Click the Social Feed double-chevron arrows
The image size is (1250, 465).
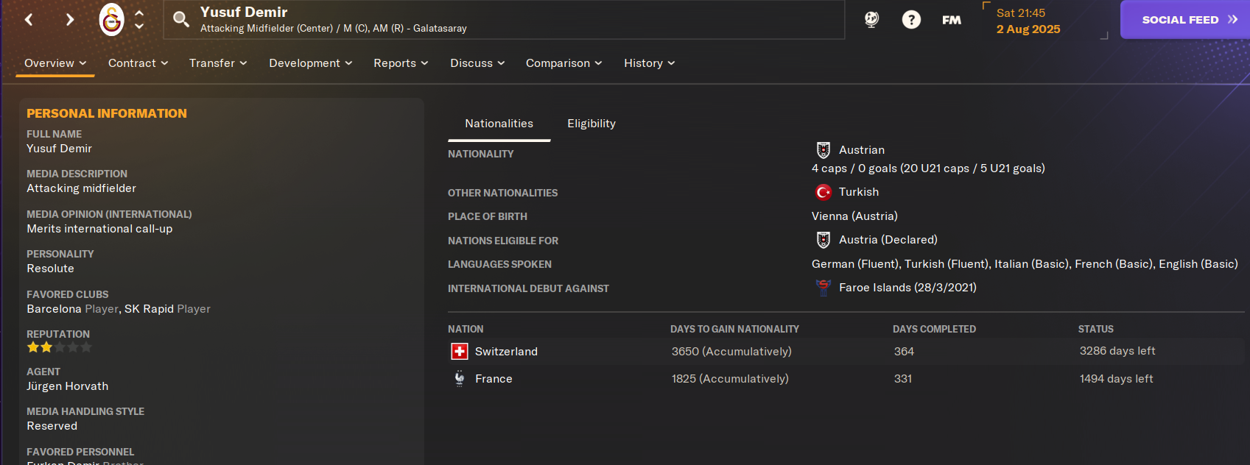point(1233,20)
